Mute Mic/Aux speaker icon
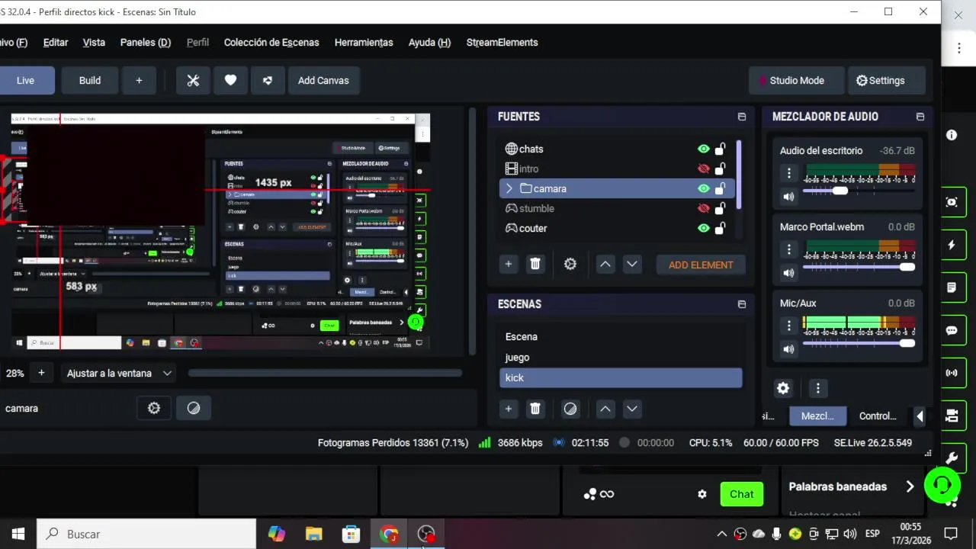This screenshot has height=549, width=976. [x=788, y=349]
